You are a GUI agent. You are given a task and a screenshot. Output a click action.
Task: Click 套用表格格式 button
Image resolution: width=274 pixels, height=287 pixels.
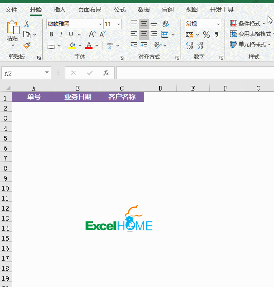[x=251, y=34]
